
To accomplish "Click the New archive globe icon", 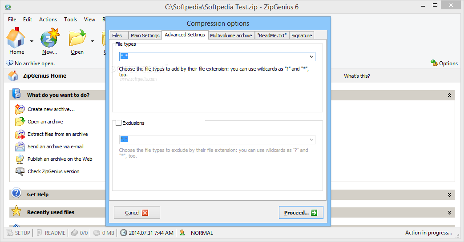I will coord(50,38).
